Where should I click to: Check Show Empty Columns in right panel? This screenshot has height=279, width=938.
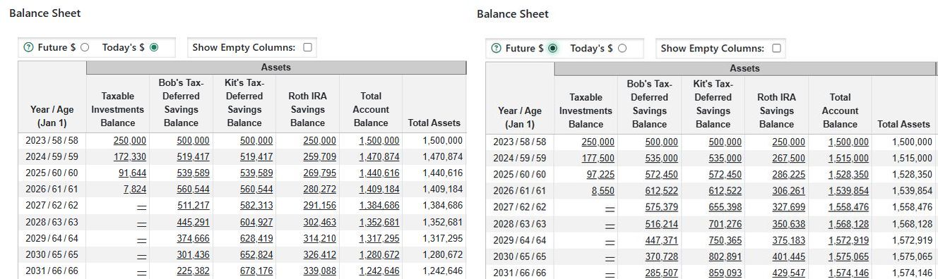tap(776, 49)
